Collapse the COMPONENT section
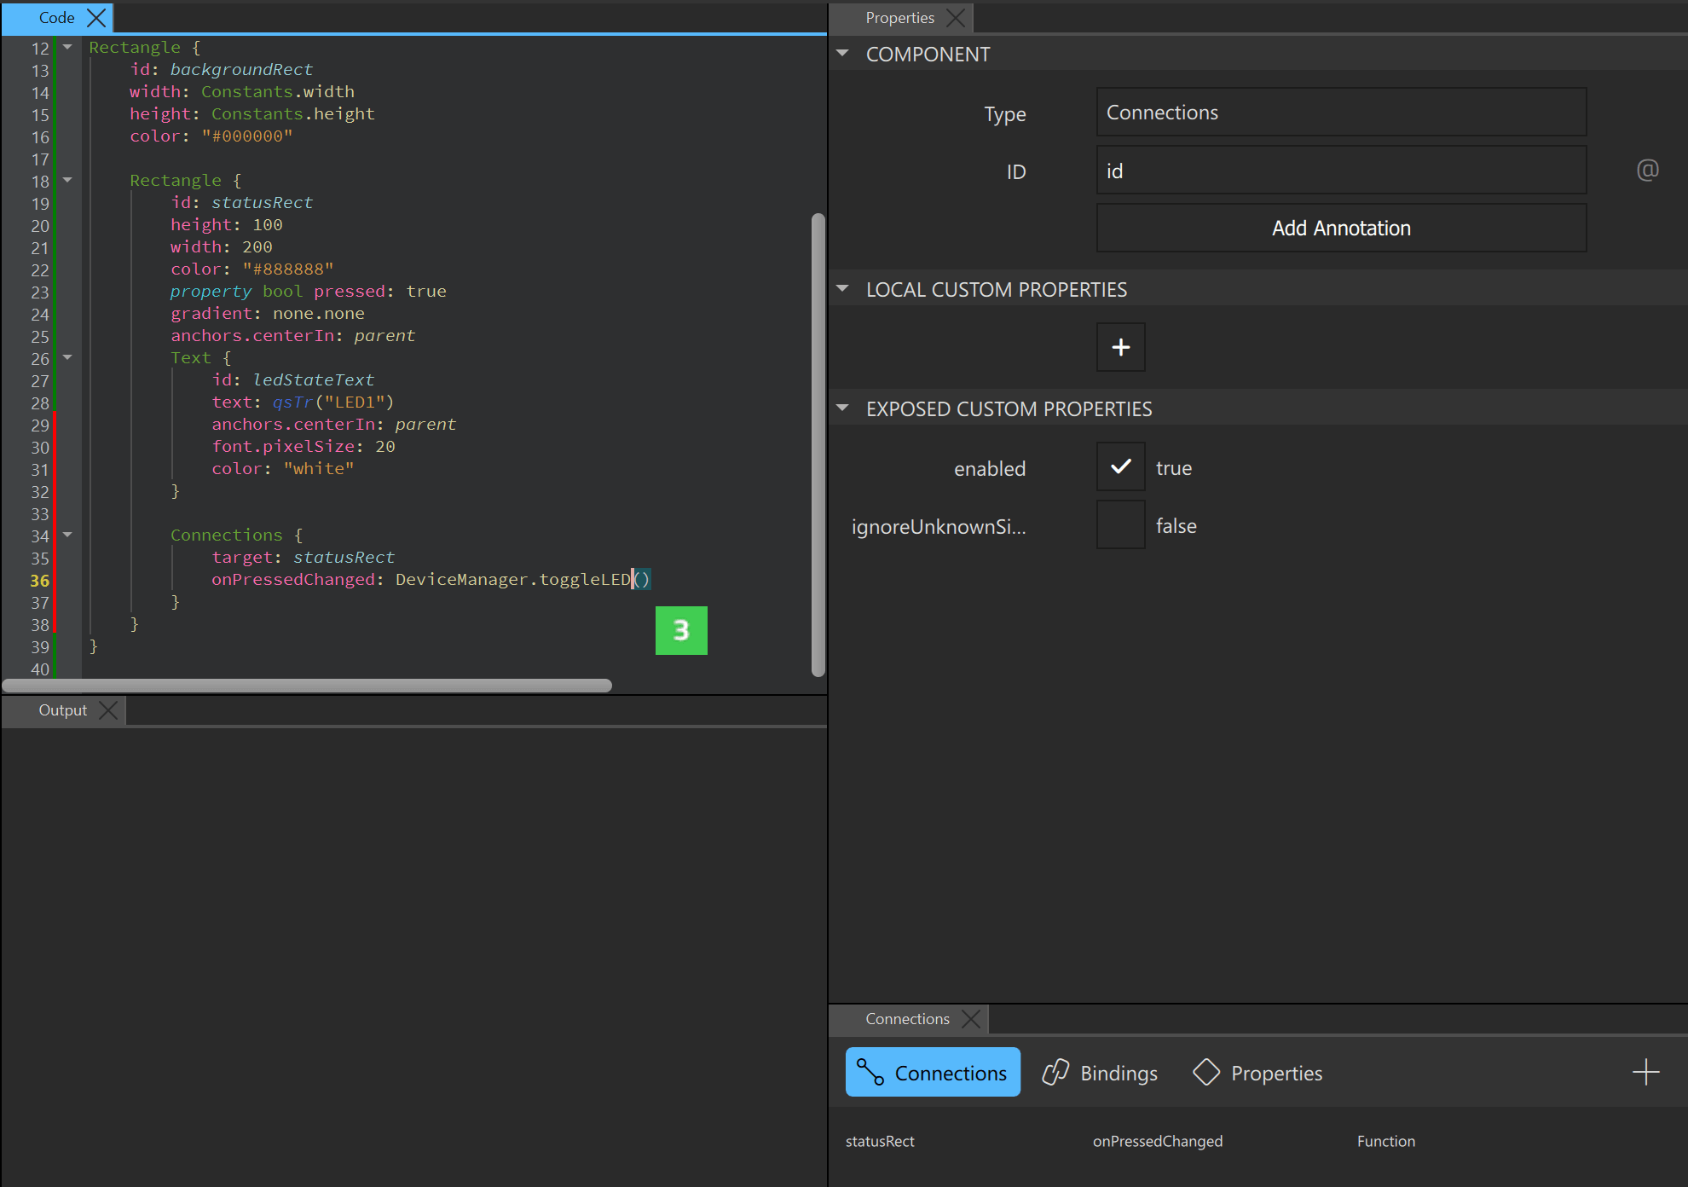The image size is (1688, 1187). click(842, 54)
